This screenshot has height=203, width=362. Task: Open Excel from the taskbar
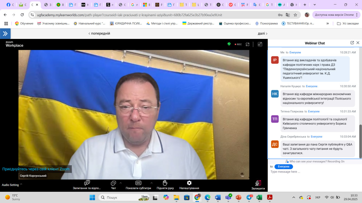[259, 197]
